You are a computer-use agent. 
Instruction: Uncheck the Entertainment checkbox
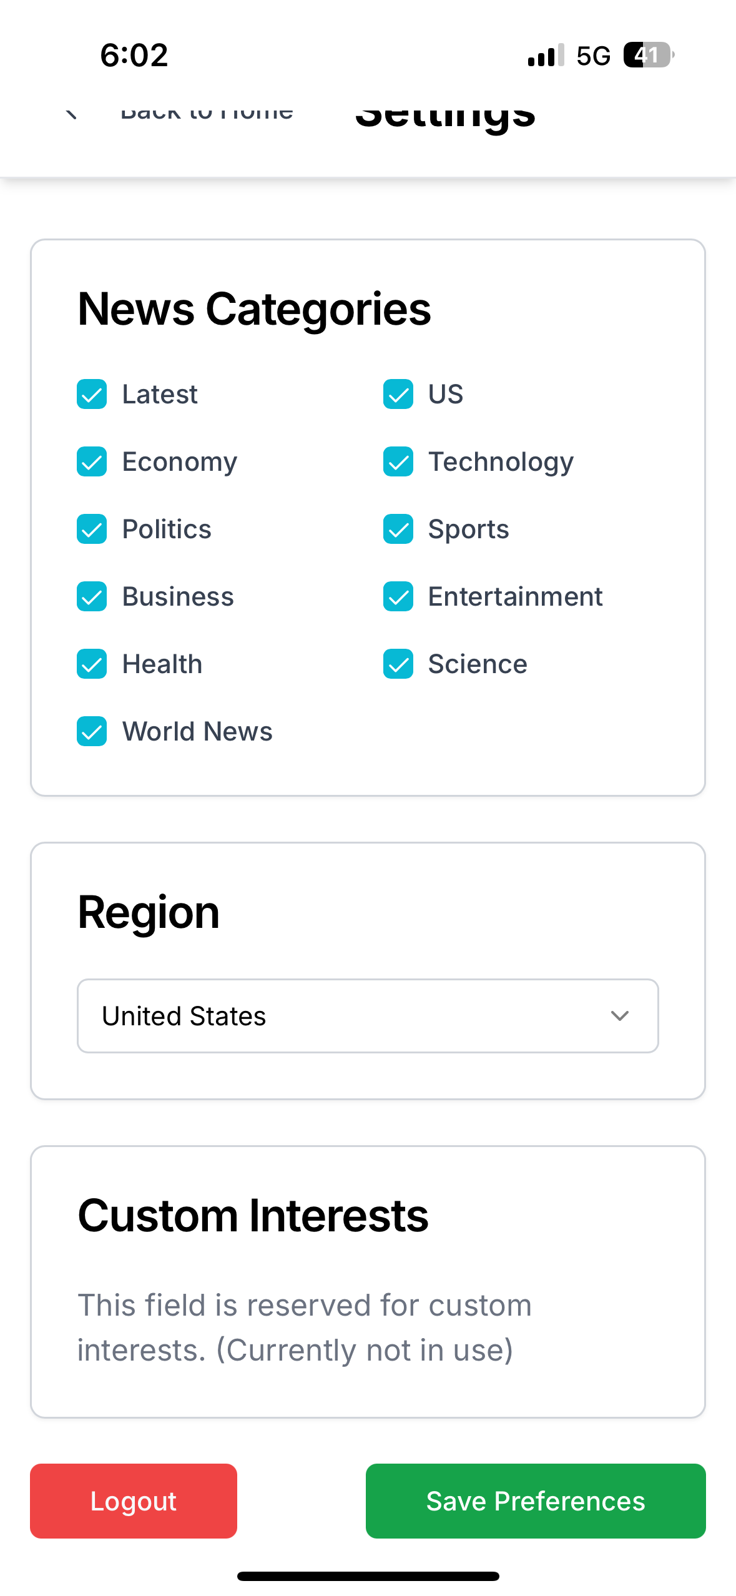click(x=398, y=596)
